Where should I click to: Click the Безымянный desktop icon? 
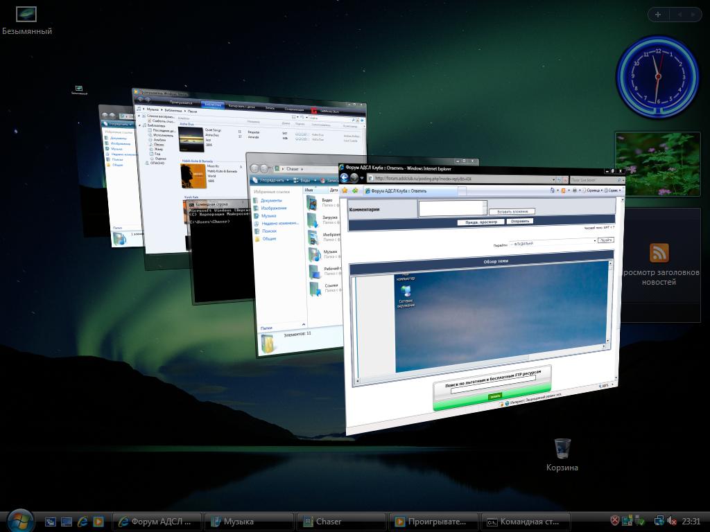coord(26,14)
